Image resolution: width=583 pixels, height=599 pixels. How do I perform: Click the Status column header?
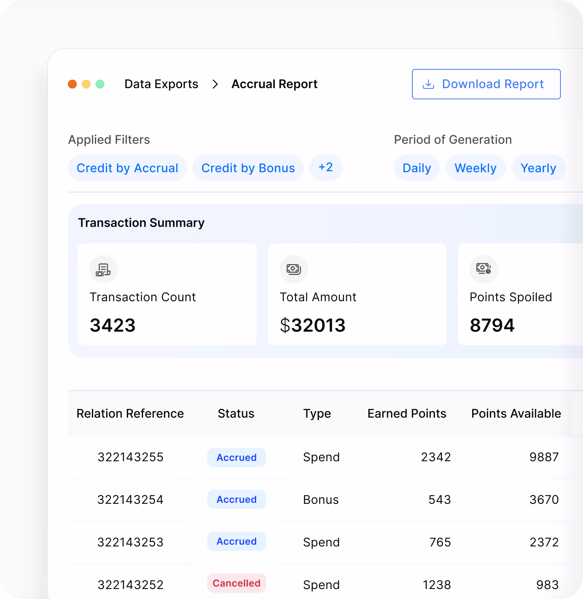tap(236, 413)
